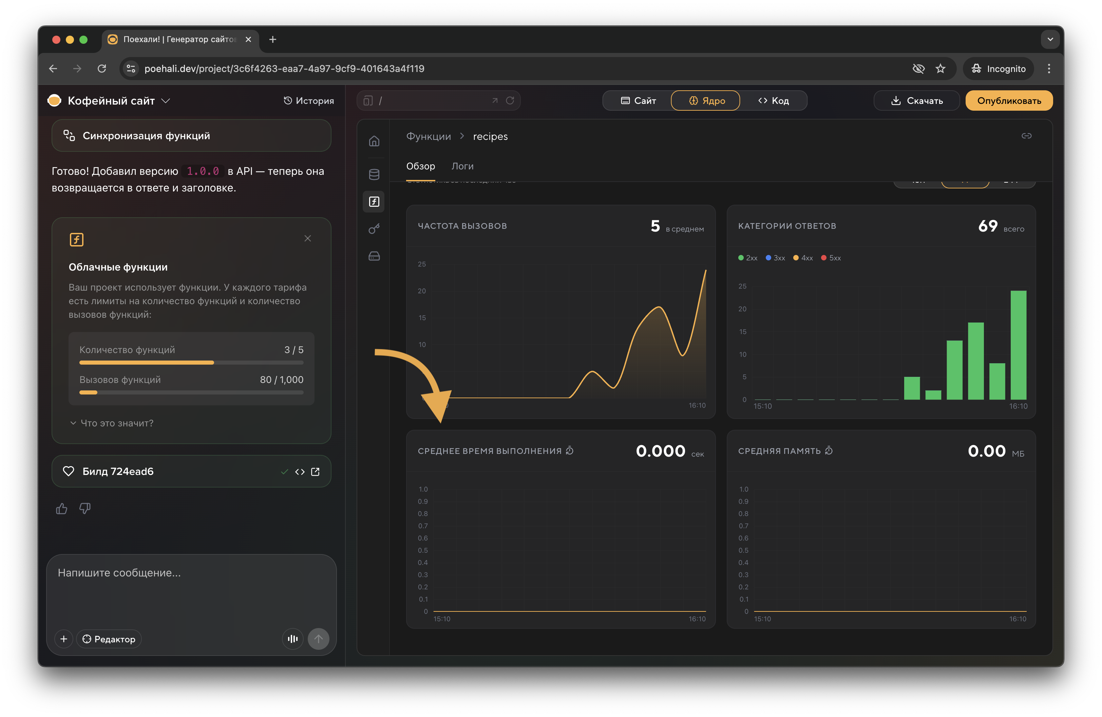The height and width of the screenshot is (717, 1102).
Task: Open the database section icon
Action: point(374,174)
